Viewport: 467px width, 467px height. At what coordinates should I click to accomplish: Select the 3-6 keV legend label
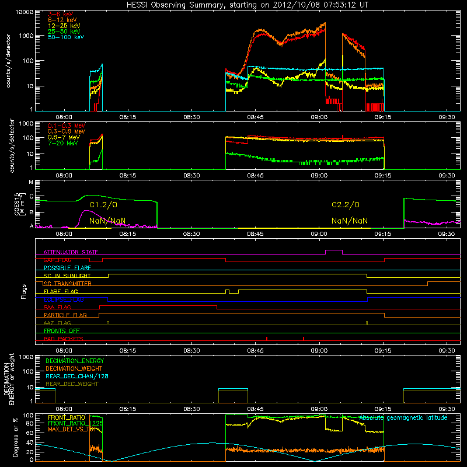pyautogui.click(x=61, y=14)
